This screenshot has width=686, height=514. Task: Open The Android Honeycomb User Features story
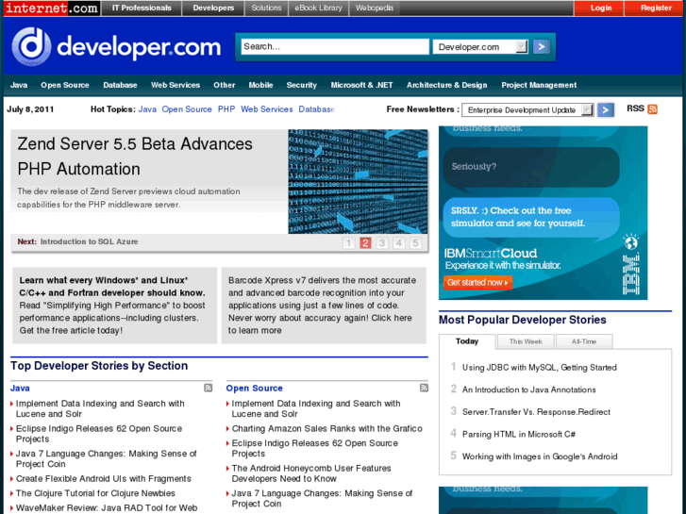point(311,473)
